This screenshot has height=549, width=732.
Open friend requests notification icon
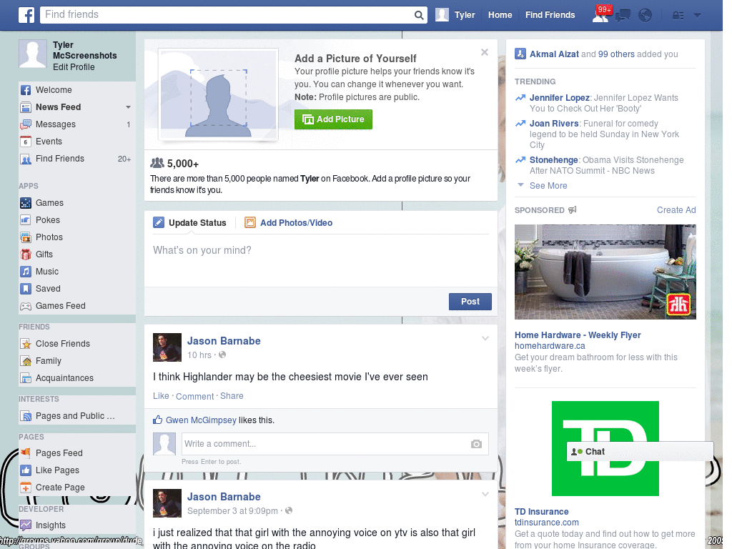600,15
